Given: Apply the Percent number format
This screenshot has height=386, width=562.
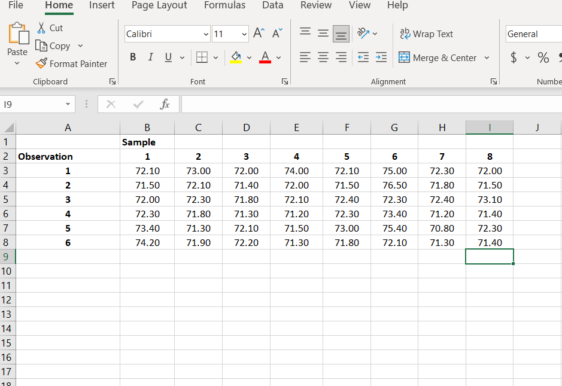Looking at the screenshot, I should pos(542,57).
